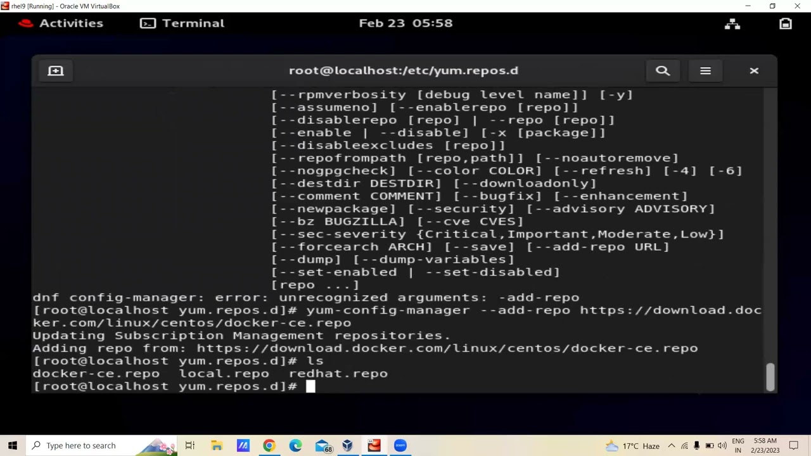Click '[--downloadonly]' usage text
This screenshot has height=456, width=811.
525,184
